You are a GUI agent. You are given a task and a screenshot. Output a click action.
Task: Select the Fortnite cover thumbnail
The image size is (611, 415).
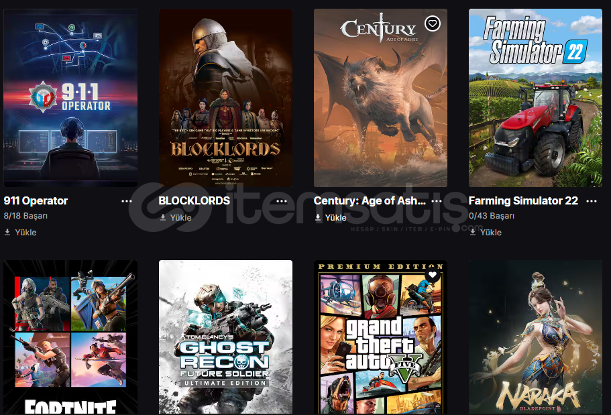tap(70, 337)
